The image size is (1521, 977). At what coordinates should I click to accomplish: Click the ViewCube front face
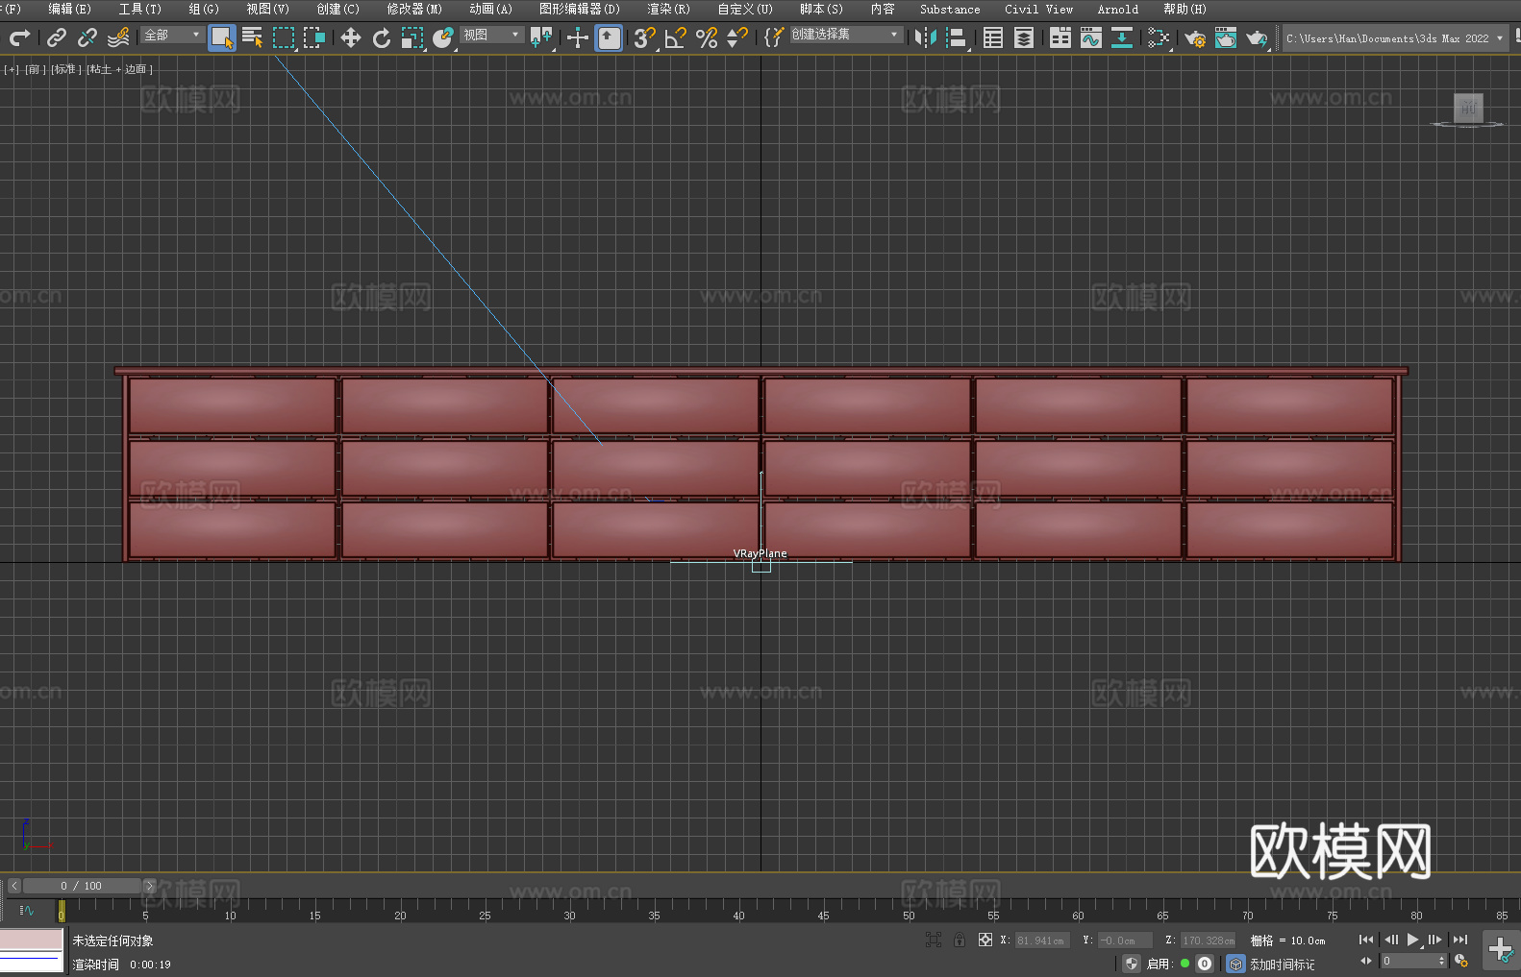pos(1468,108)
